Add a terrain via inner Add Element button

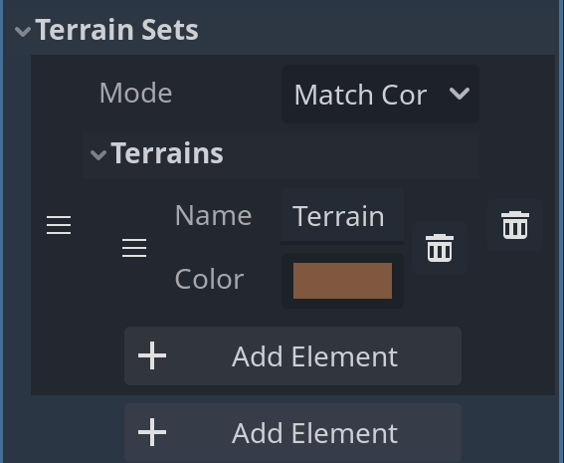(x=292, y=356)
